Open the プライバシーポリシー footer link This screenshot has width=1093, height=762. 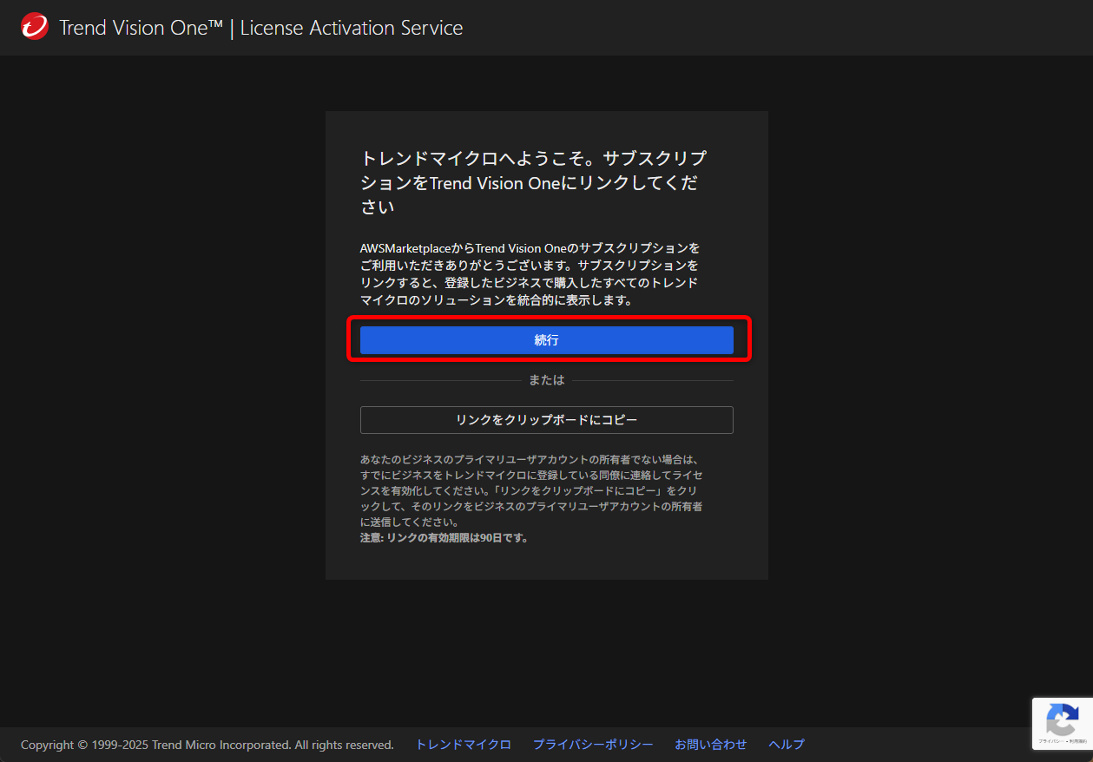[x=593, y=745]
